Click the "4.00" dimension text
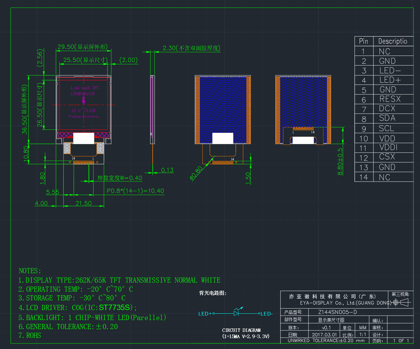 click(41, 203)
